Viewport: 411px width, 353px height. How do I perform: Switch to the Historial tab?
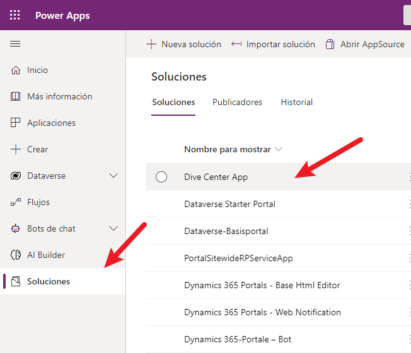pyautogui.click(x=297, y=102)
